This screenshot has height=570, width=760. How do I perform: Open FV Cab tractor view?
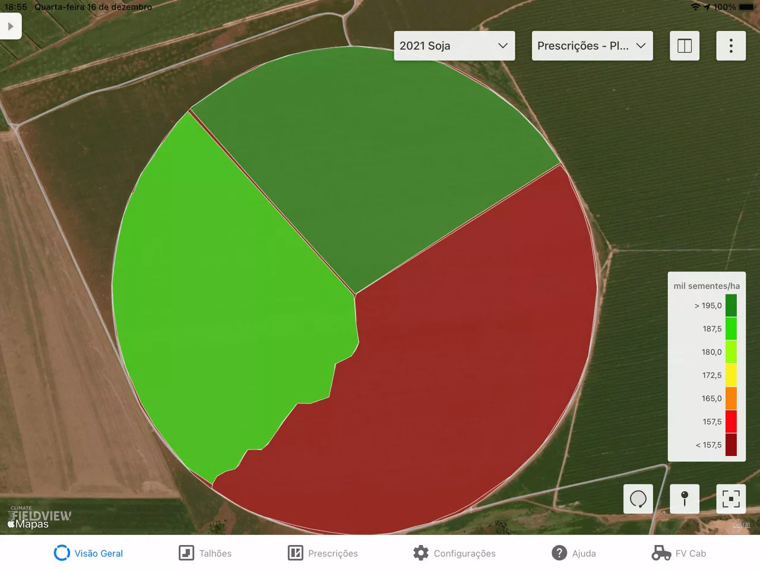(x=679, y=553)
